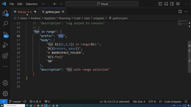The image size is (191, 107).
Task: Click line number 15 in gutter
Action: [x=18, y=32]
